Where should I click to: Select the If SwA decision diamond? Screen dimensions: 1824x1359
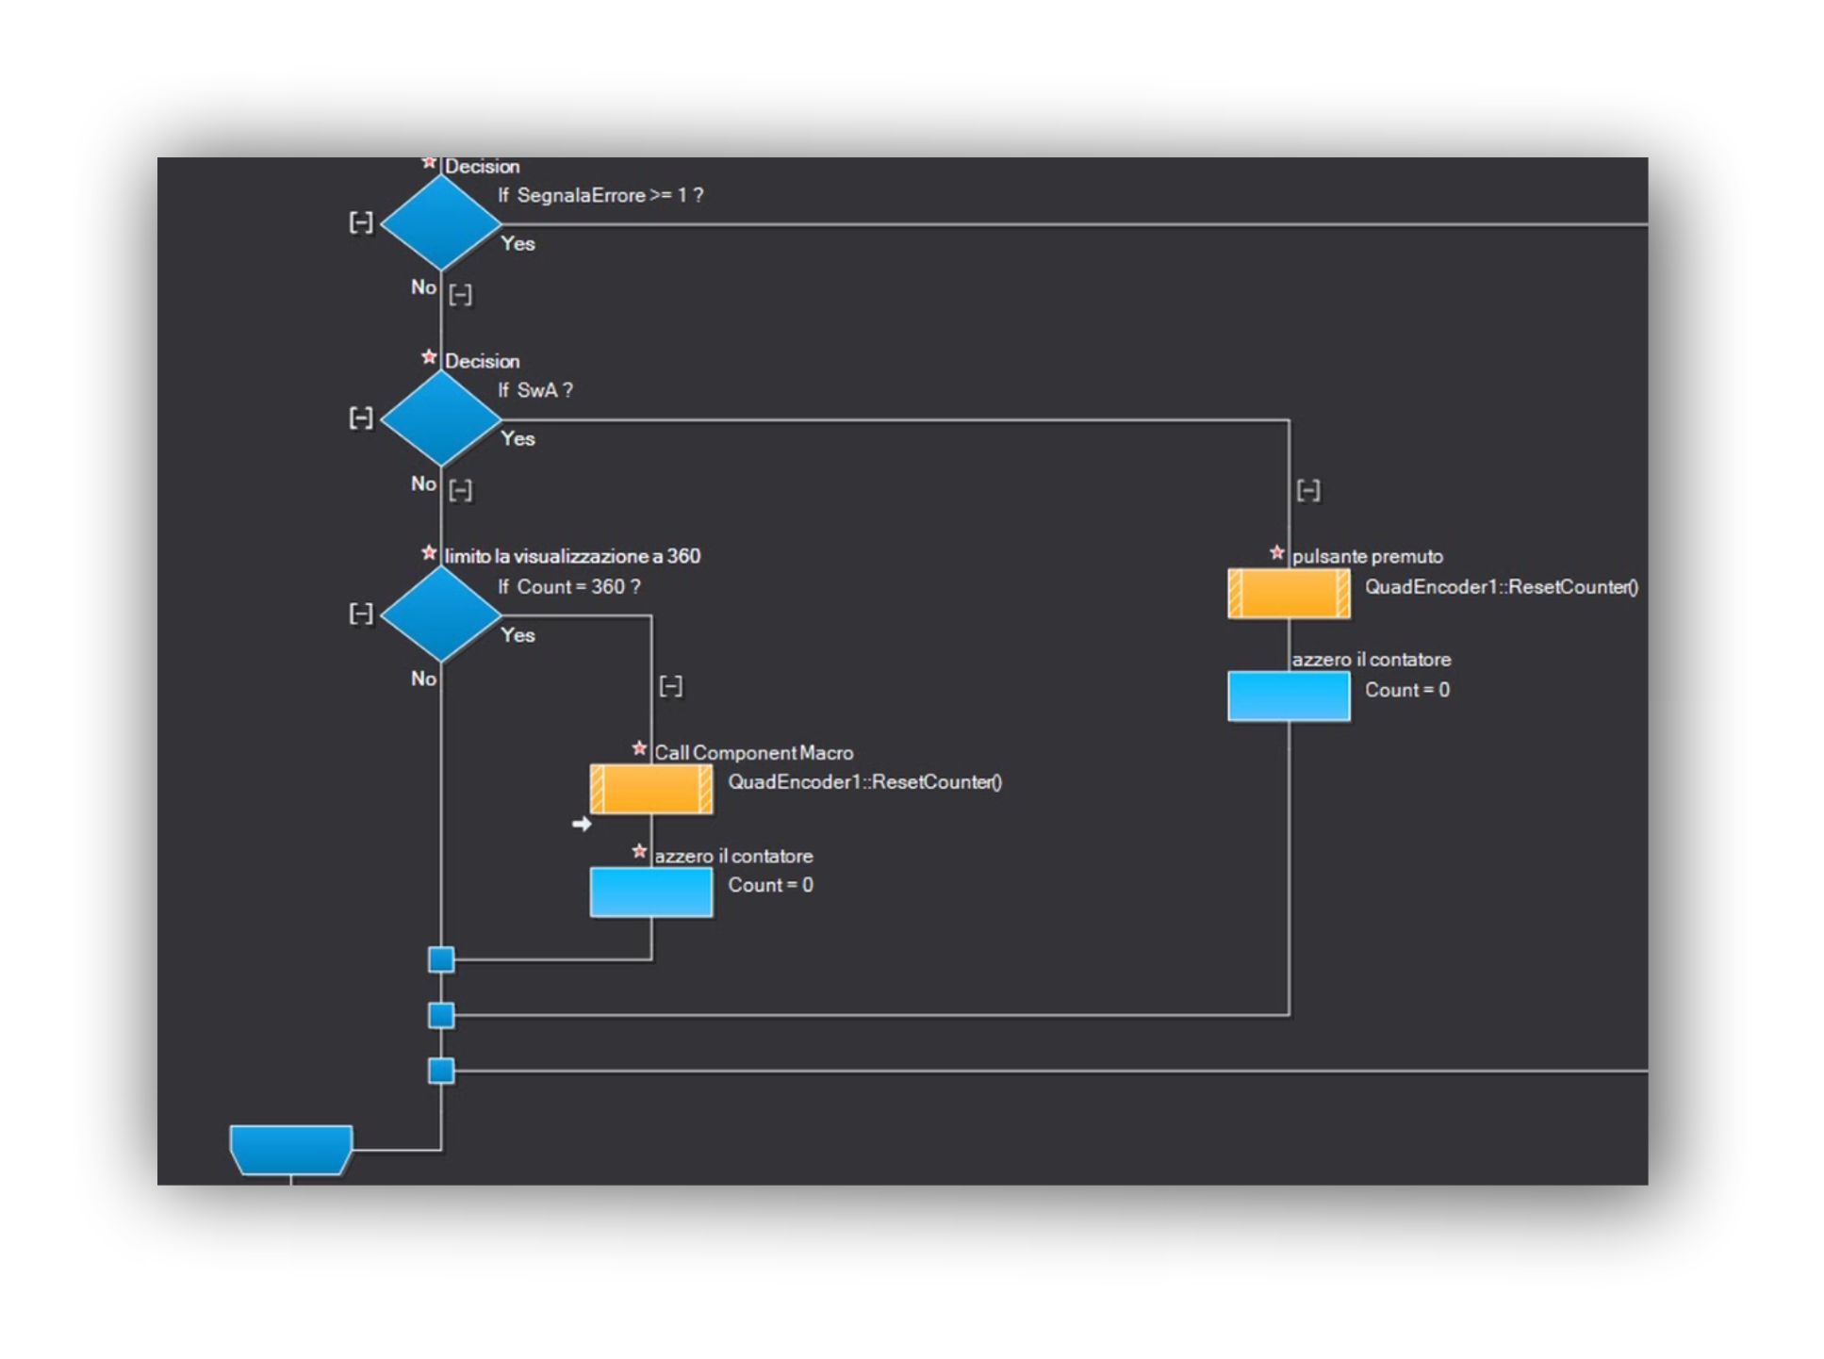pos(440,418)
